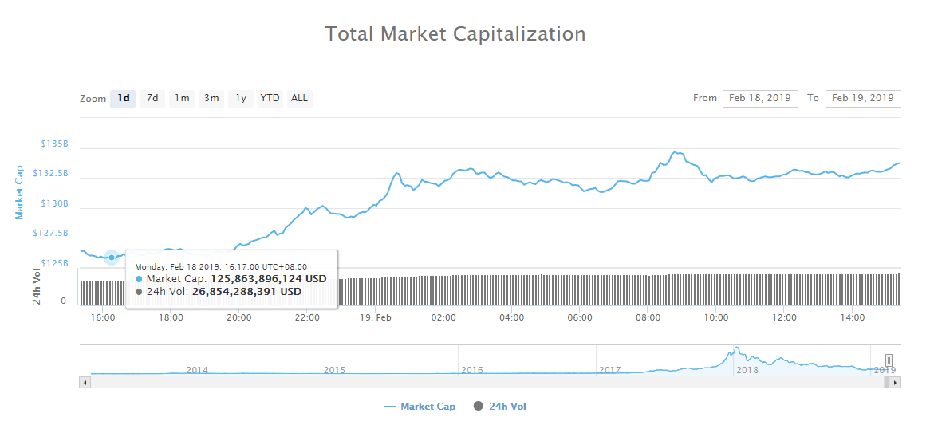Click the navigator range handle near 2019
938x421 pixels.
889,360
